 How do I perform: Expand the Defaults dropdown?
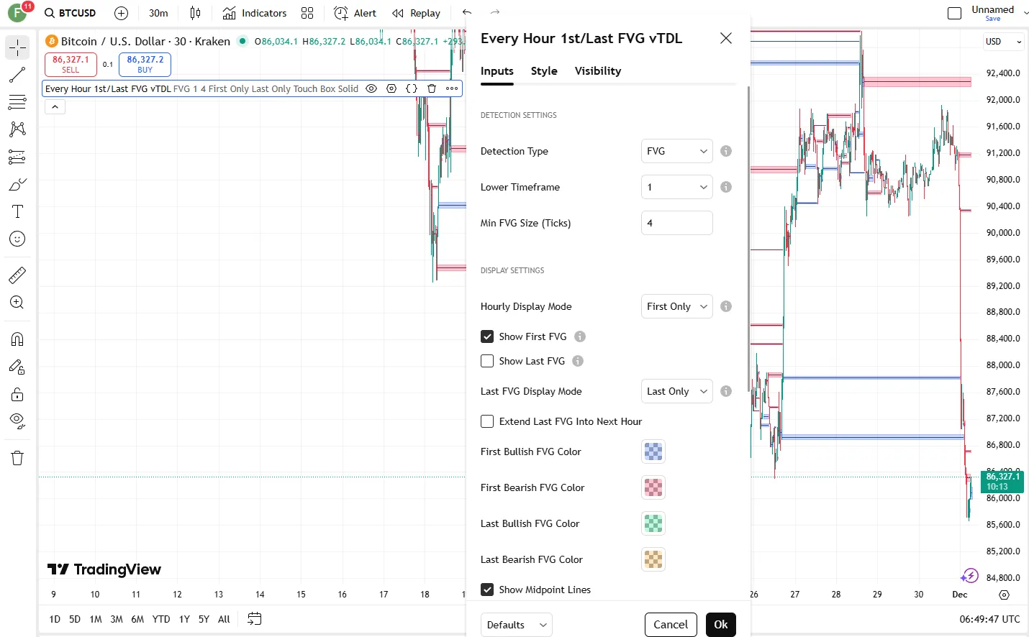pyautogui.click(x=517, y=625)
